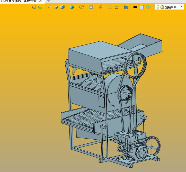The height and width of the screenshot is (172, 186).
Task: Click the monitor display settings icon
Action: [x=126, y=7]
